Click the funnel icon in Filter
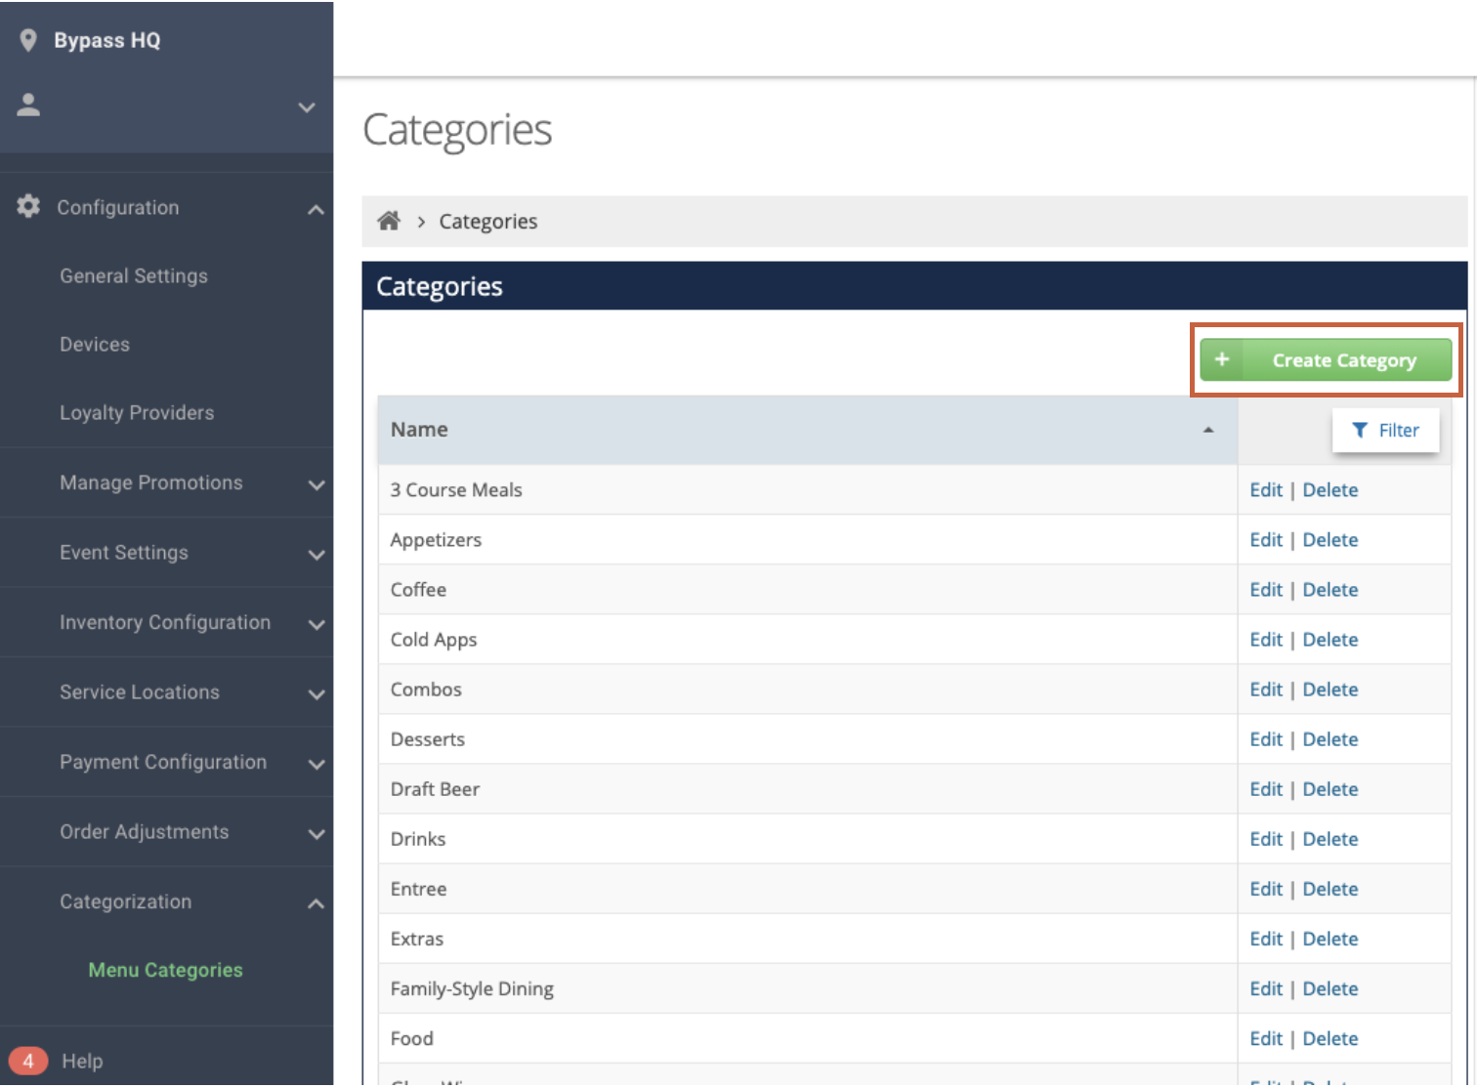This screenshot has height=1088, width=1477. pyautogui.click(x=1360, y=430)
